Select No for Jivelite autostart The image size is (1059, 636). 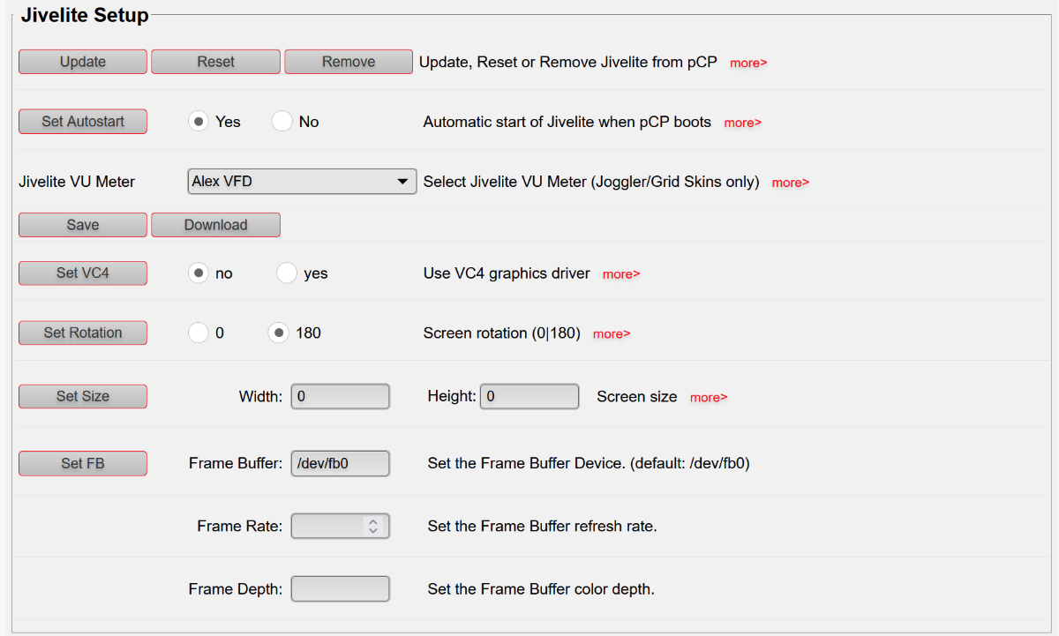[282, 122]
